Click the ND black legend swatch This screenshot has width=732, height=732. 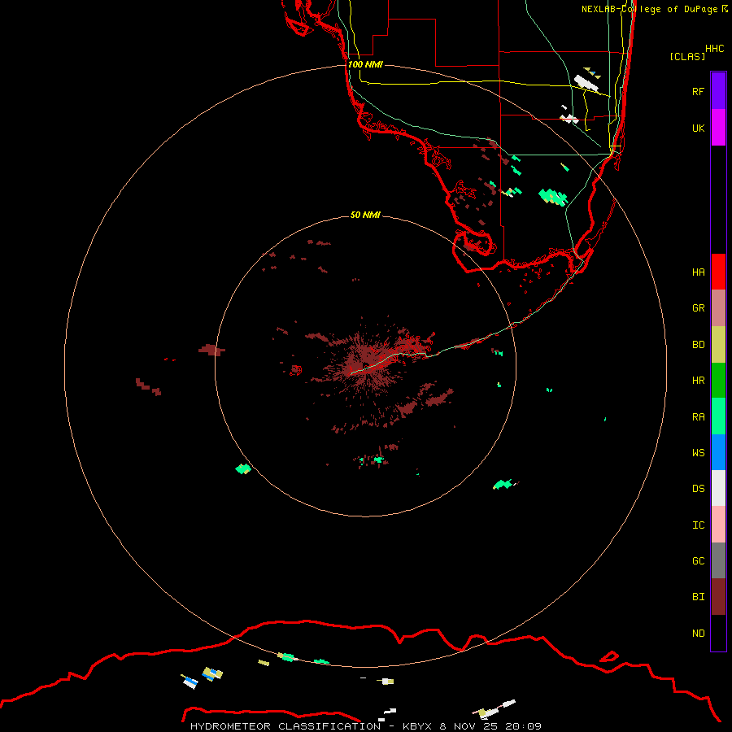click(718, 633)
